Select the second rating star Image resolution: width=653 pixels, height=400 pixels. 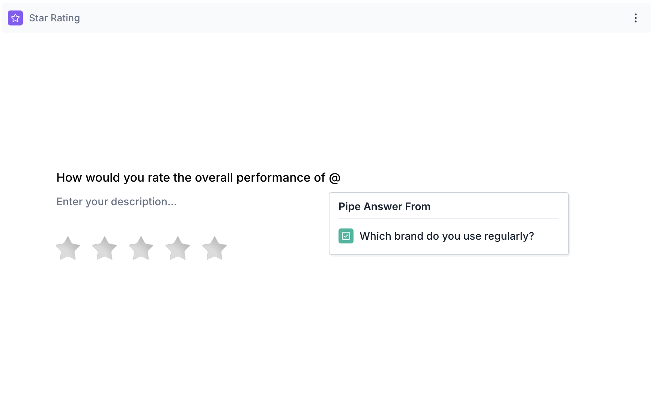click(104, 248)
